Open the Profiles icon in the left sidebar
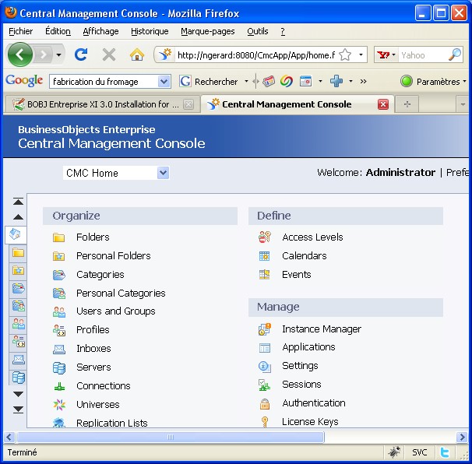Viewport: 472px width, 464px height. [x=19, y=342]
